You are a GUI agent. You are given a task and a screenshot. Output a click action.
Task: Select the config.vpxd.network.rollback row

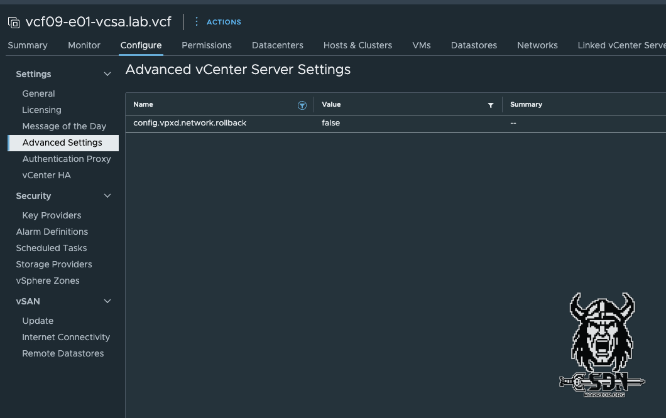(188, 123)
